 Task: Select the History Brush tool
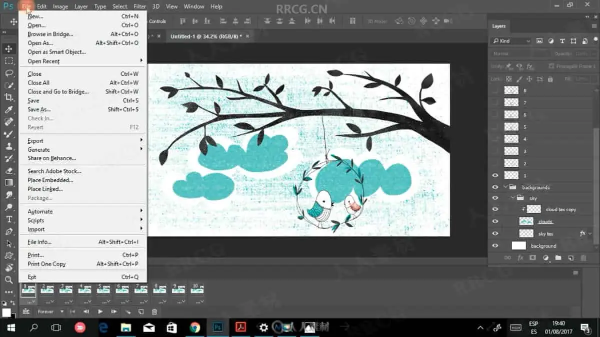click(x=8, y=159)
